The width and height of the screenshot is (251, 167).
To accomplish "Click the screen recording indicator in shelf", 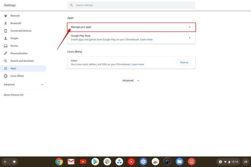I will [246, 162].
